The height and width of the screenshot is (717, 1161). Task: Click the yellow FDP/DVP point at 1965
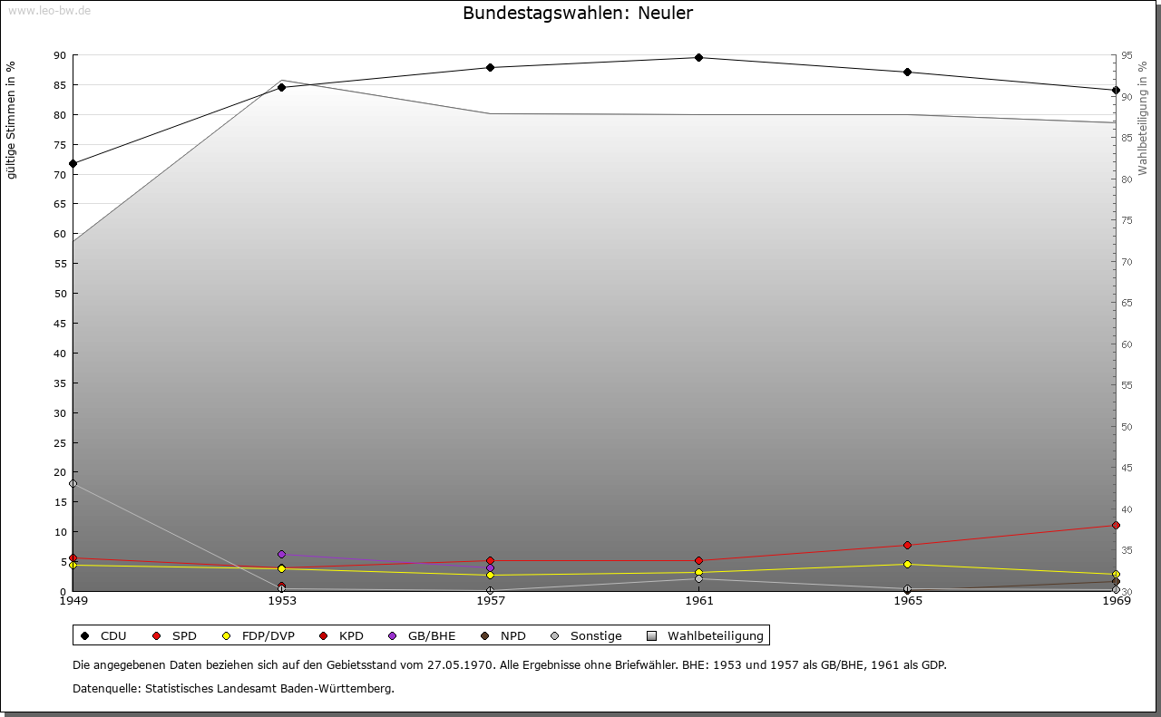[907, 565]
